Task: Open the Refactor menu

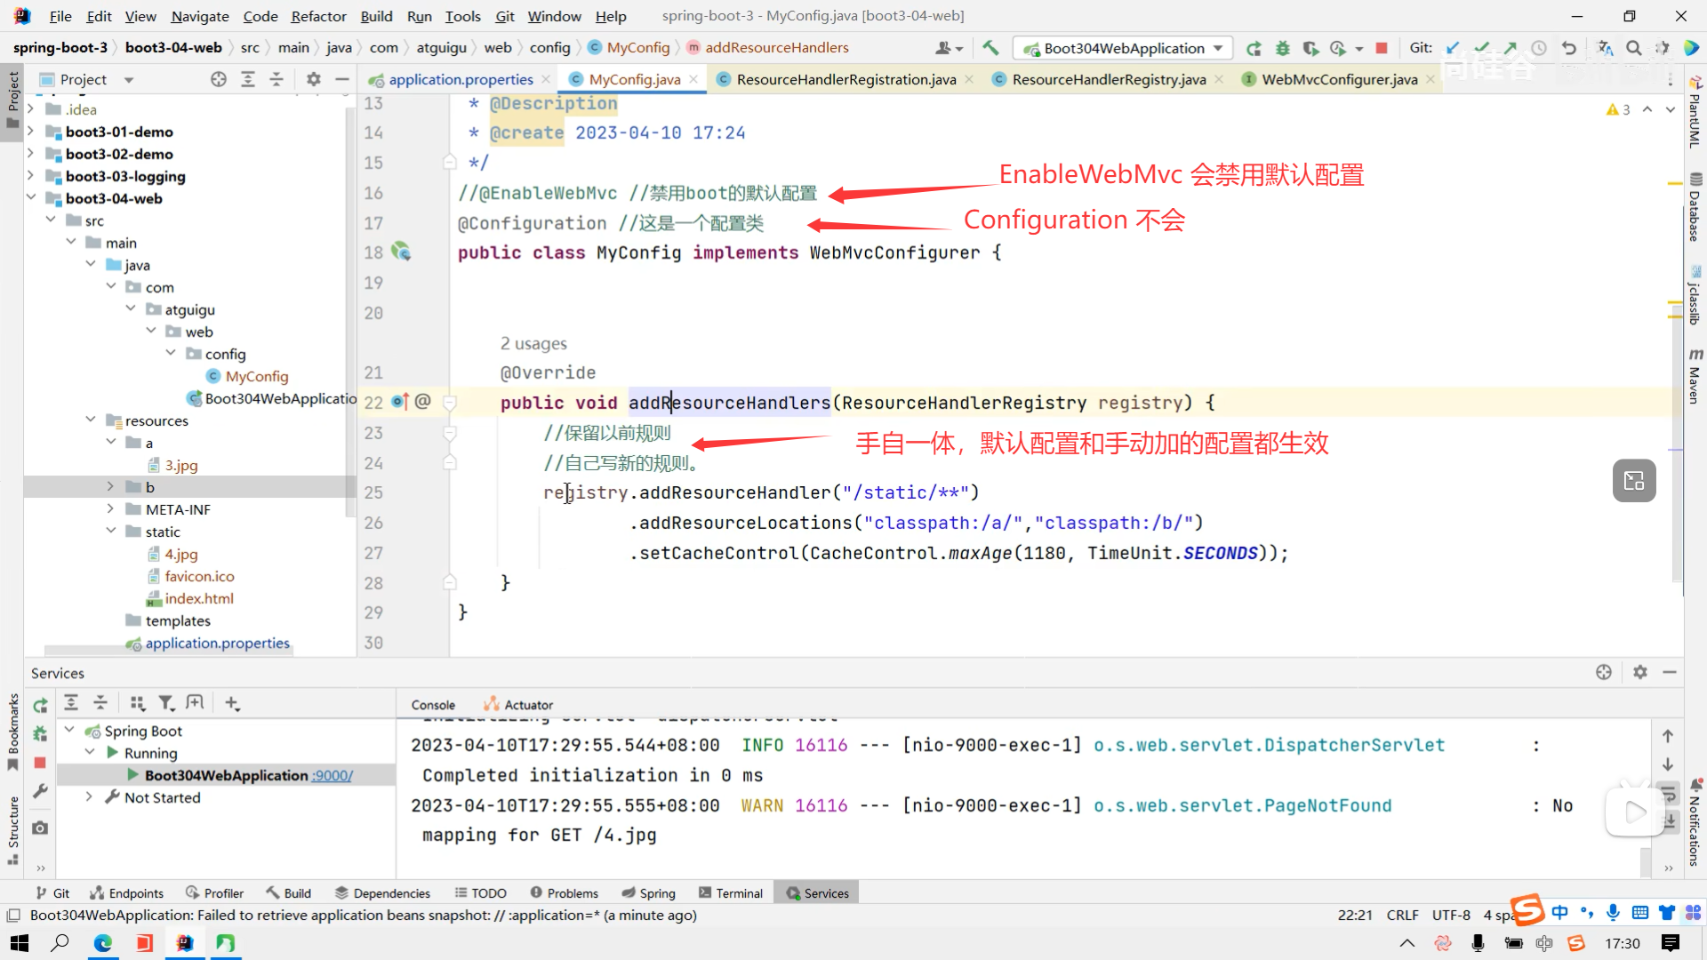Action: click(x=318, y=16)
